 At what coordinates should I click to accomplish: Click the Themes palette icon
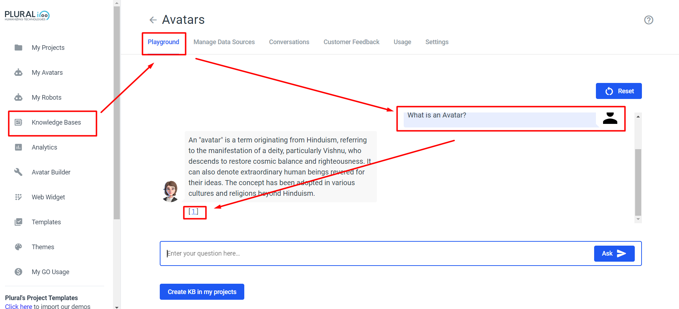pos(19,247)
